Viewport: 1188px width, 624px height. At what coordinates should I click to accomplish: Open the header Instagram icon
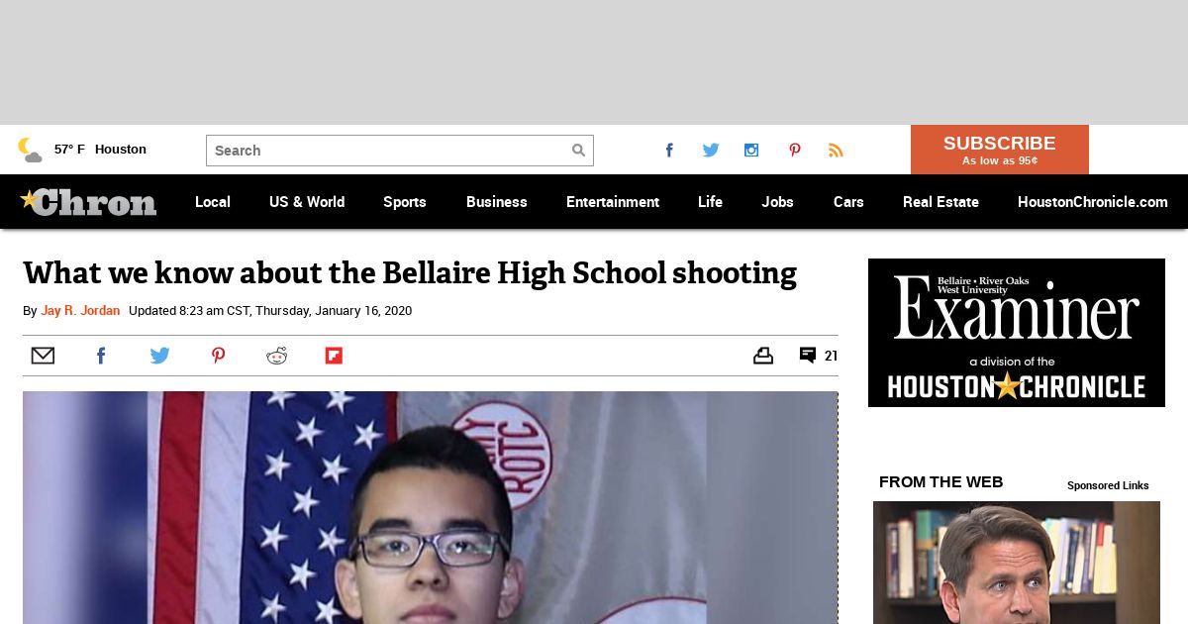tap(751, 151)
